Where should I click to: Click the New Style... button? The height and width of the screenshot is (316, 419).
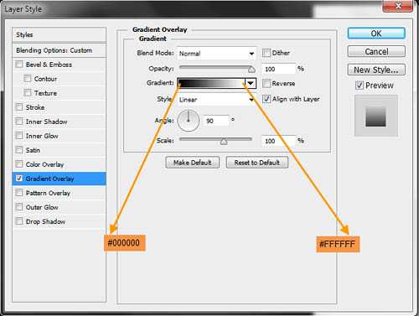pos(376,70)
